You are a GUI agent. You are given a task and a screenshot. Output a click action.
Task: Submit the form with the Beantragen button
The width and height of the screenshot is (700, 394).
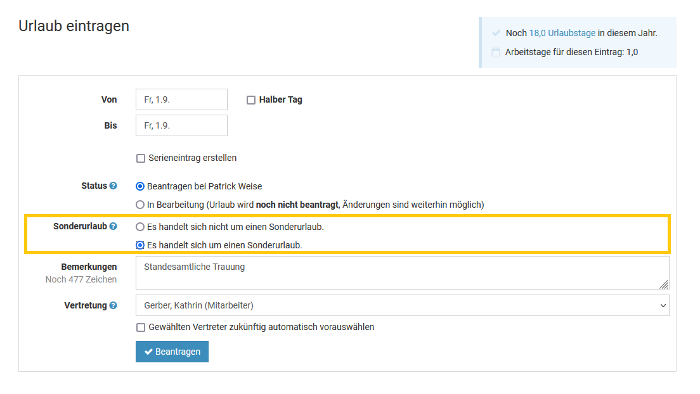click(x=172, y=352)
